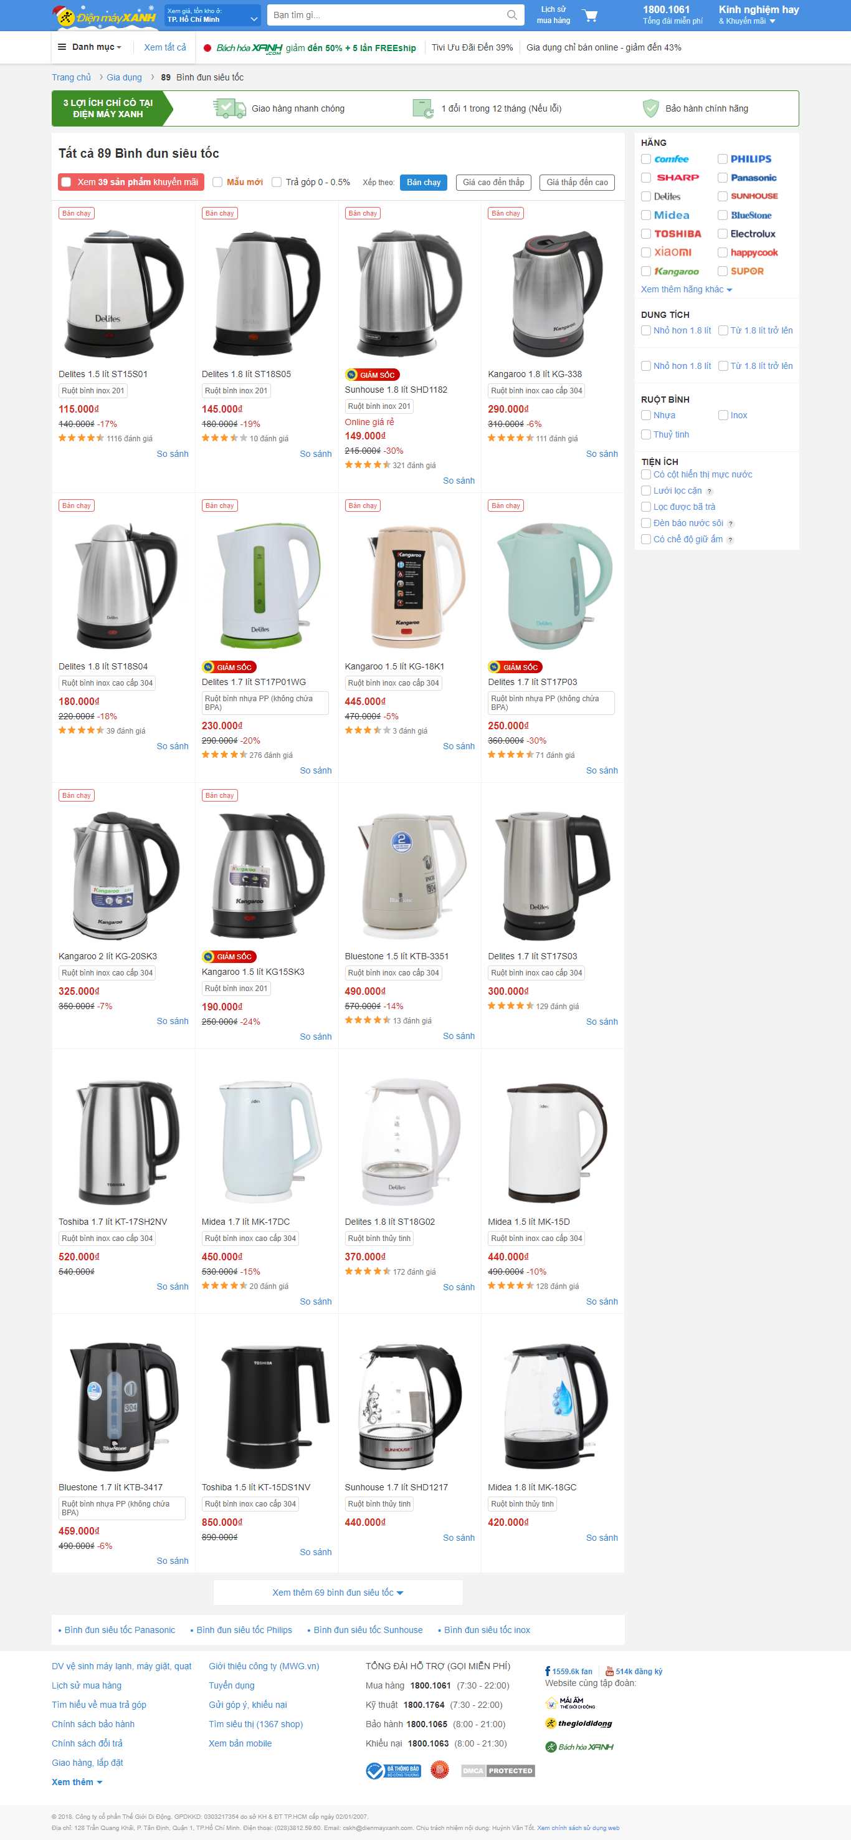This screenshot has height=1840, width=851.
Task: Click the shopping cart icon
Action: [x=590, y=15]
